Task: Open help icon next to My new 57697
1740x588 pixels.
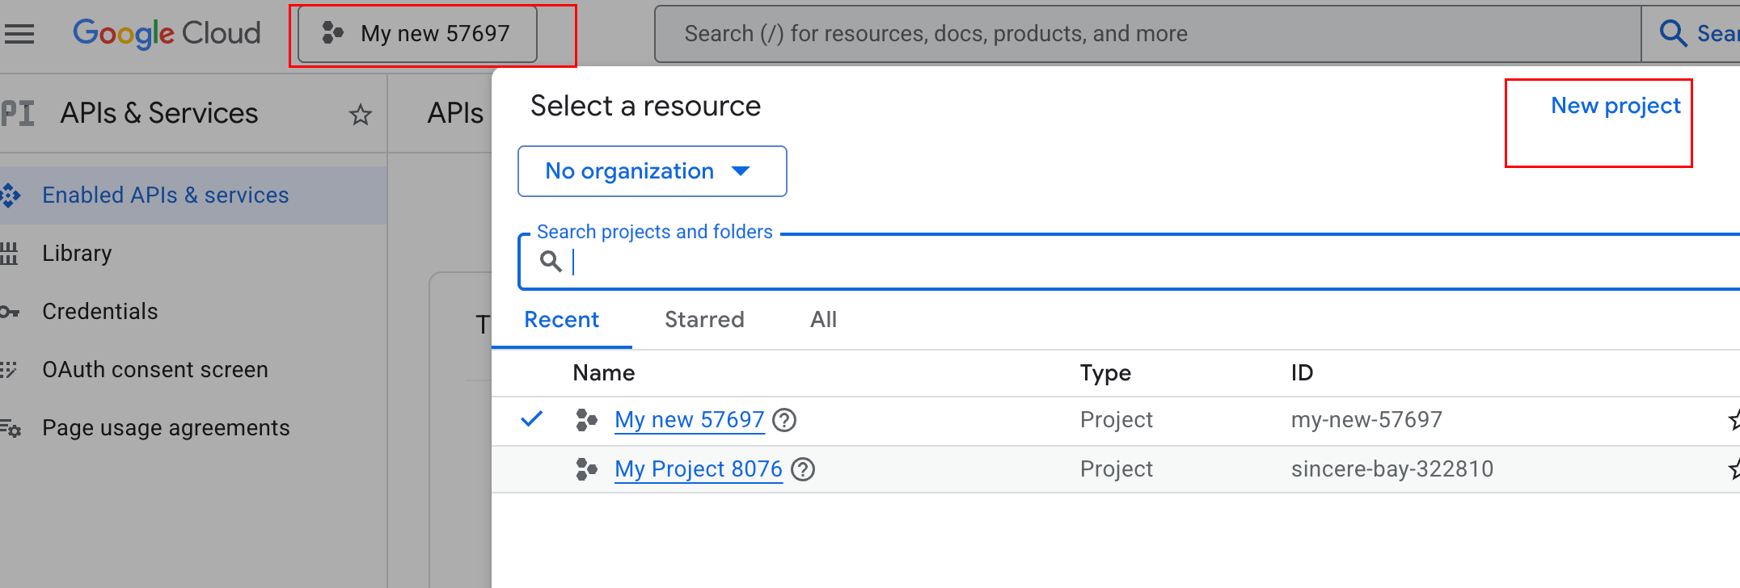Action: click(x=784, y=420)
